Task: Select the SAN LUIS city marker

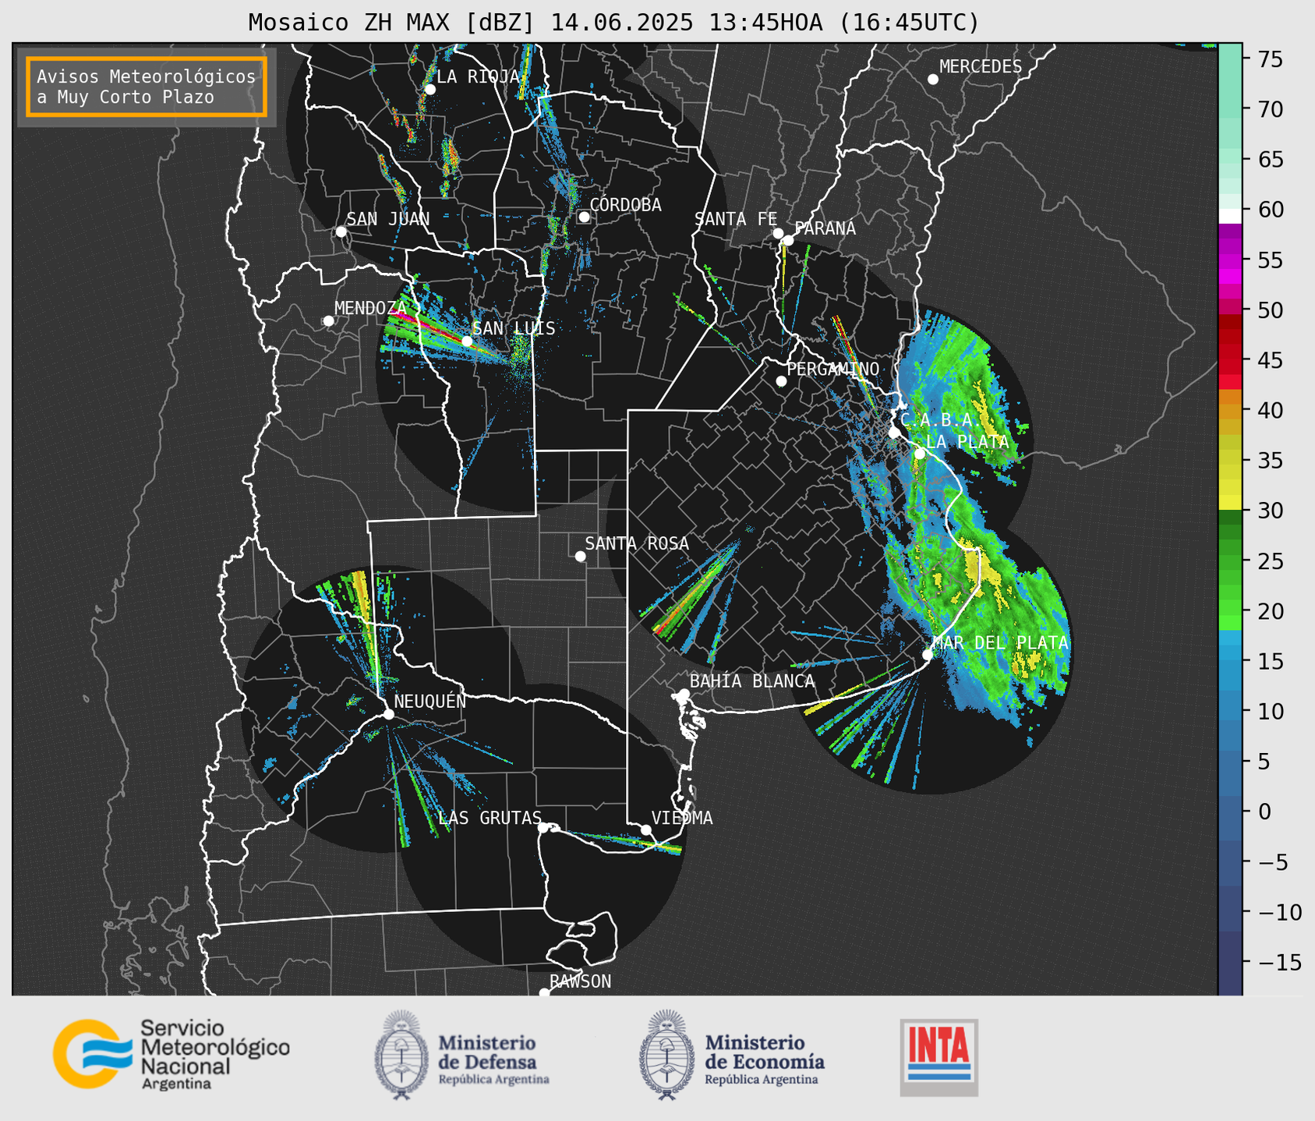Action: [x=466, y=341]
